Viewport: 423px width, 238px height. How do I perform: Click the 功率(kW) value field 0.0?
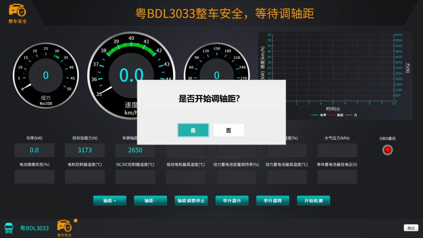tap(34, 150)
